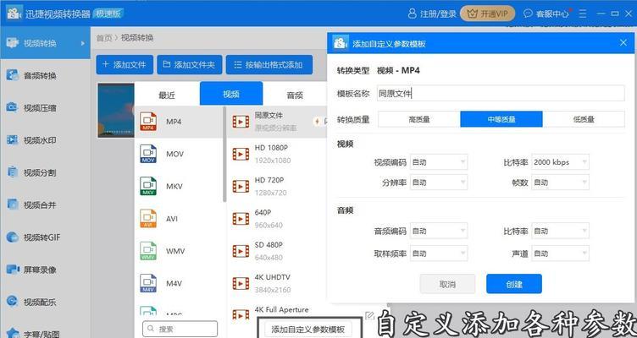This screenshot has height=338, width=637.
Task: Open the 音频编码 dropdown
Action: [439, 231]
